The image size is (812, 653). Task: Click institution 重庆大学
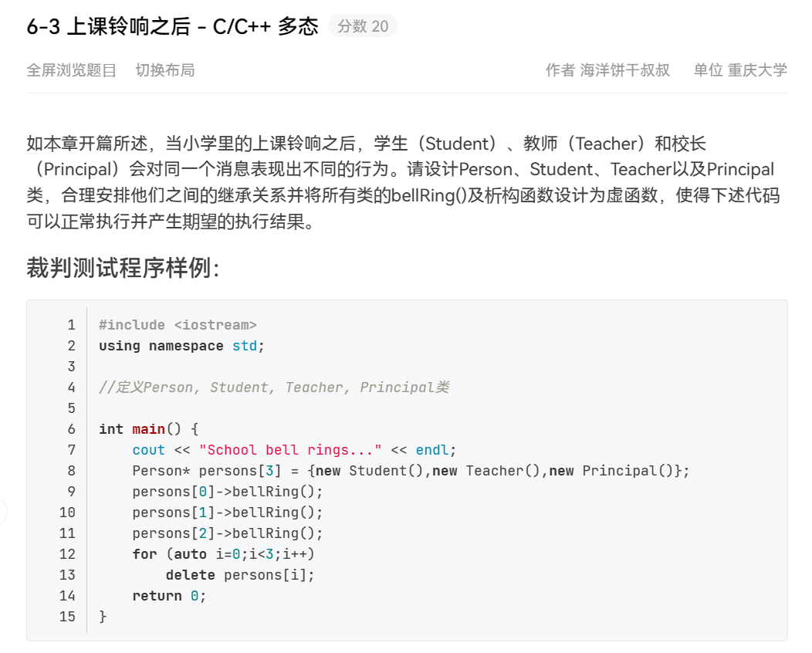point(757,70)
